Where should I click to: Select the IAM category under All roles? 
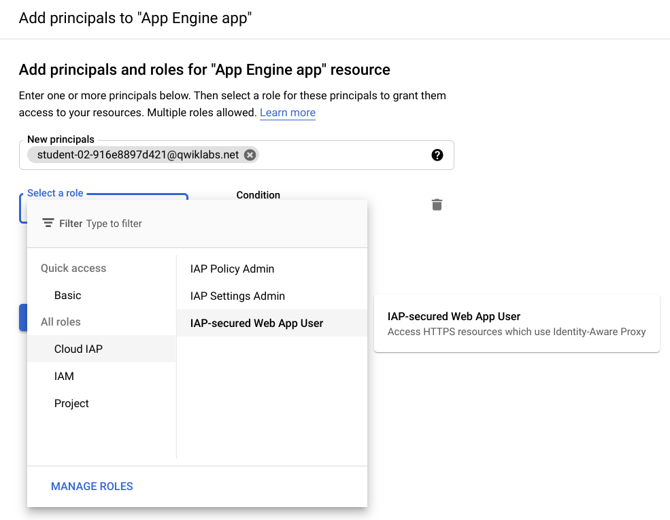point(65,376)
